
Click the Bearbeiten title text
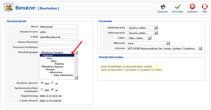pyautogui.click(x=48, y=9)
